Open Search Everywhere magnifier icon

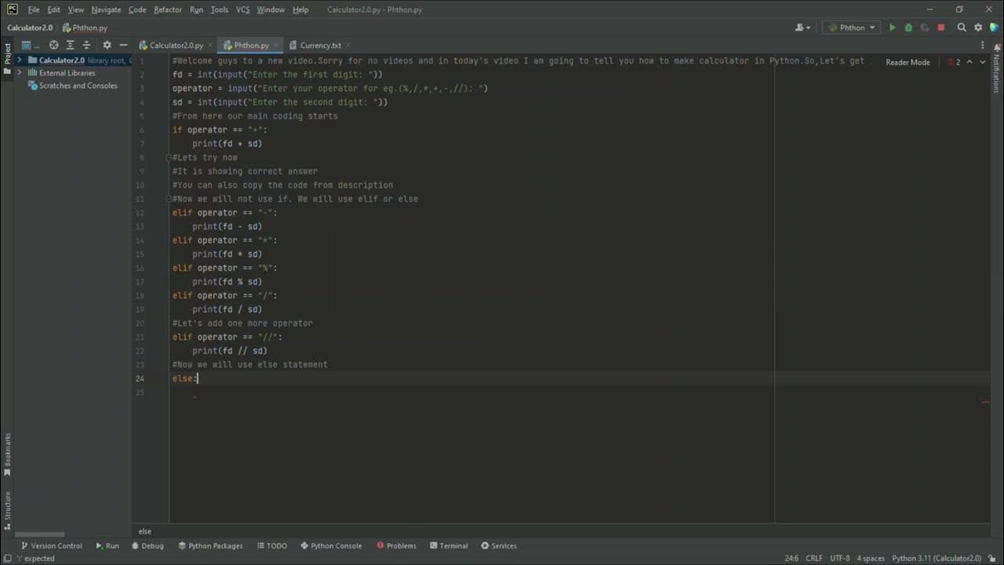pyautogui.click(x=962, y=27)
